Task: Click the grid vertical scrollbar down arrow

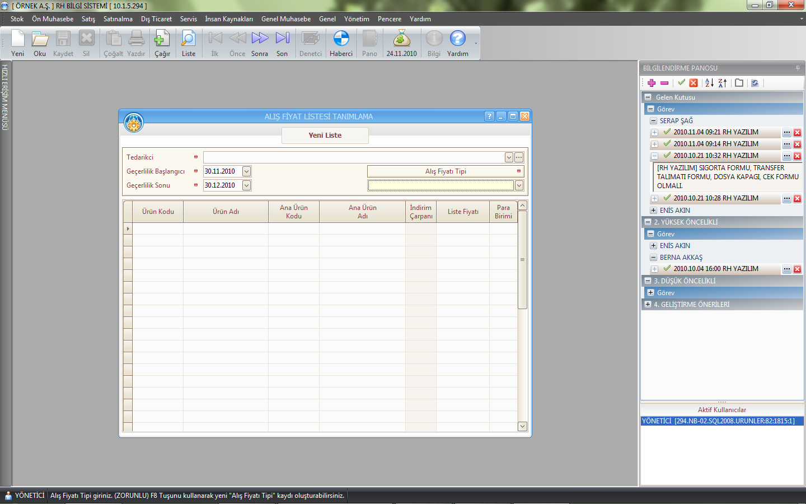Action: point(522,426)
